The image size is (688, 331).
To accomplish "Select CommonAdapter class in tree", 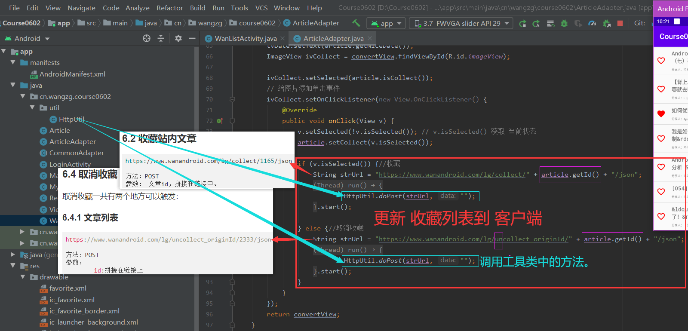I will (76, 153).
